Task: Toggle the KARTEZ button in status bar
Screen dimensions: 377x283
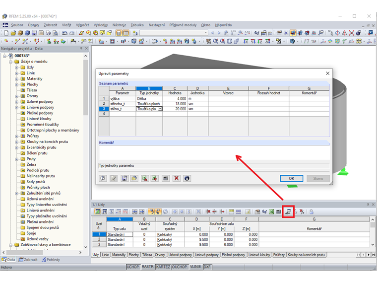Action: (163, 267)
